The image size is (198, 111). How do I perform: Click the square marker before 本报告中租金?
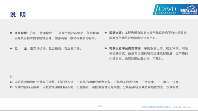tap(11, 82)
